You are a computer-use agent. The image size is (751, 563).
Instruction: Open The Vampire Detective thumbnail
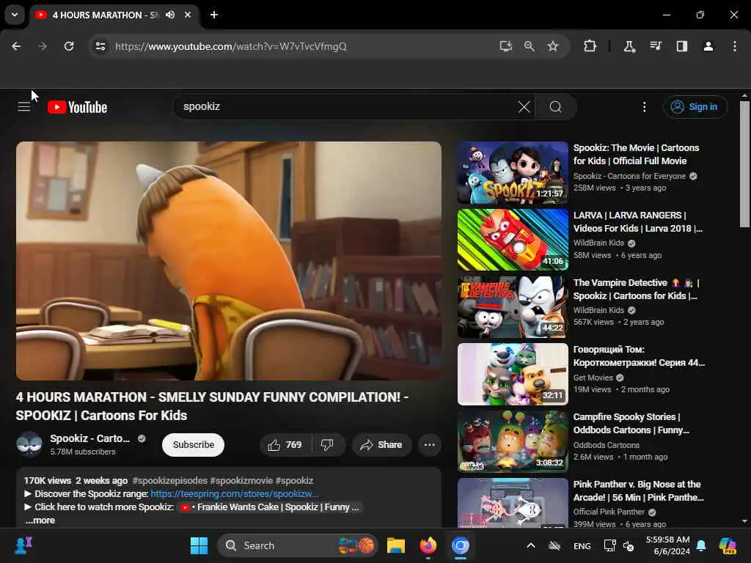(x=513, y=307)
